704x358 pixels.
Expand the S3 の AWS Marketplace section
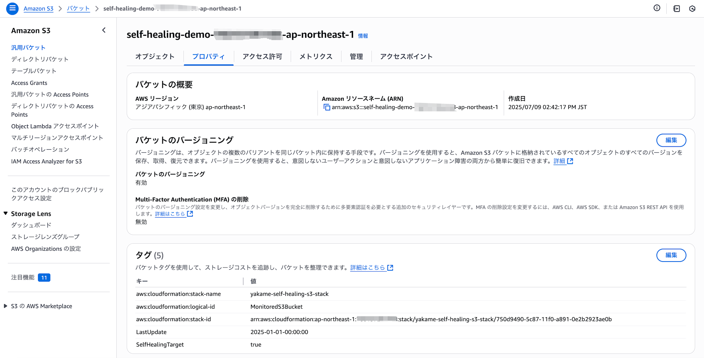(x=6, y=306)
